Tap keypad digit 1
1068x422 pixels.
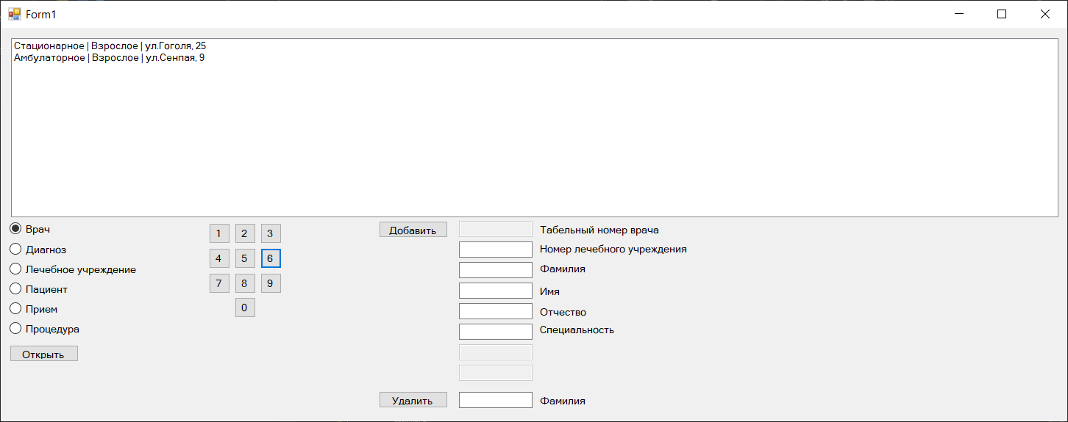tap(219, 233)
